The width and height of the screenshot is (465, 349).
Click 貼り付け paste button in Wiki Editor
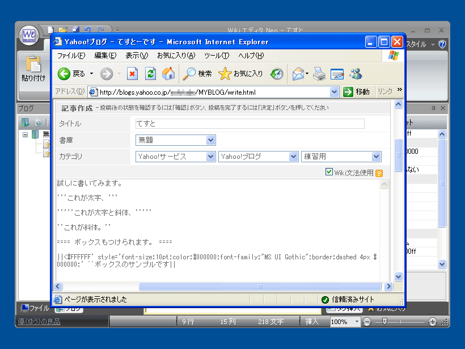[33, 69]
